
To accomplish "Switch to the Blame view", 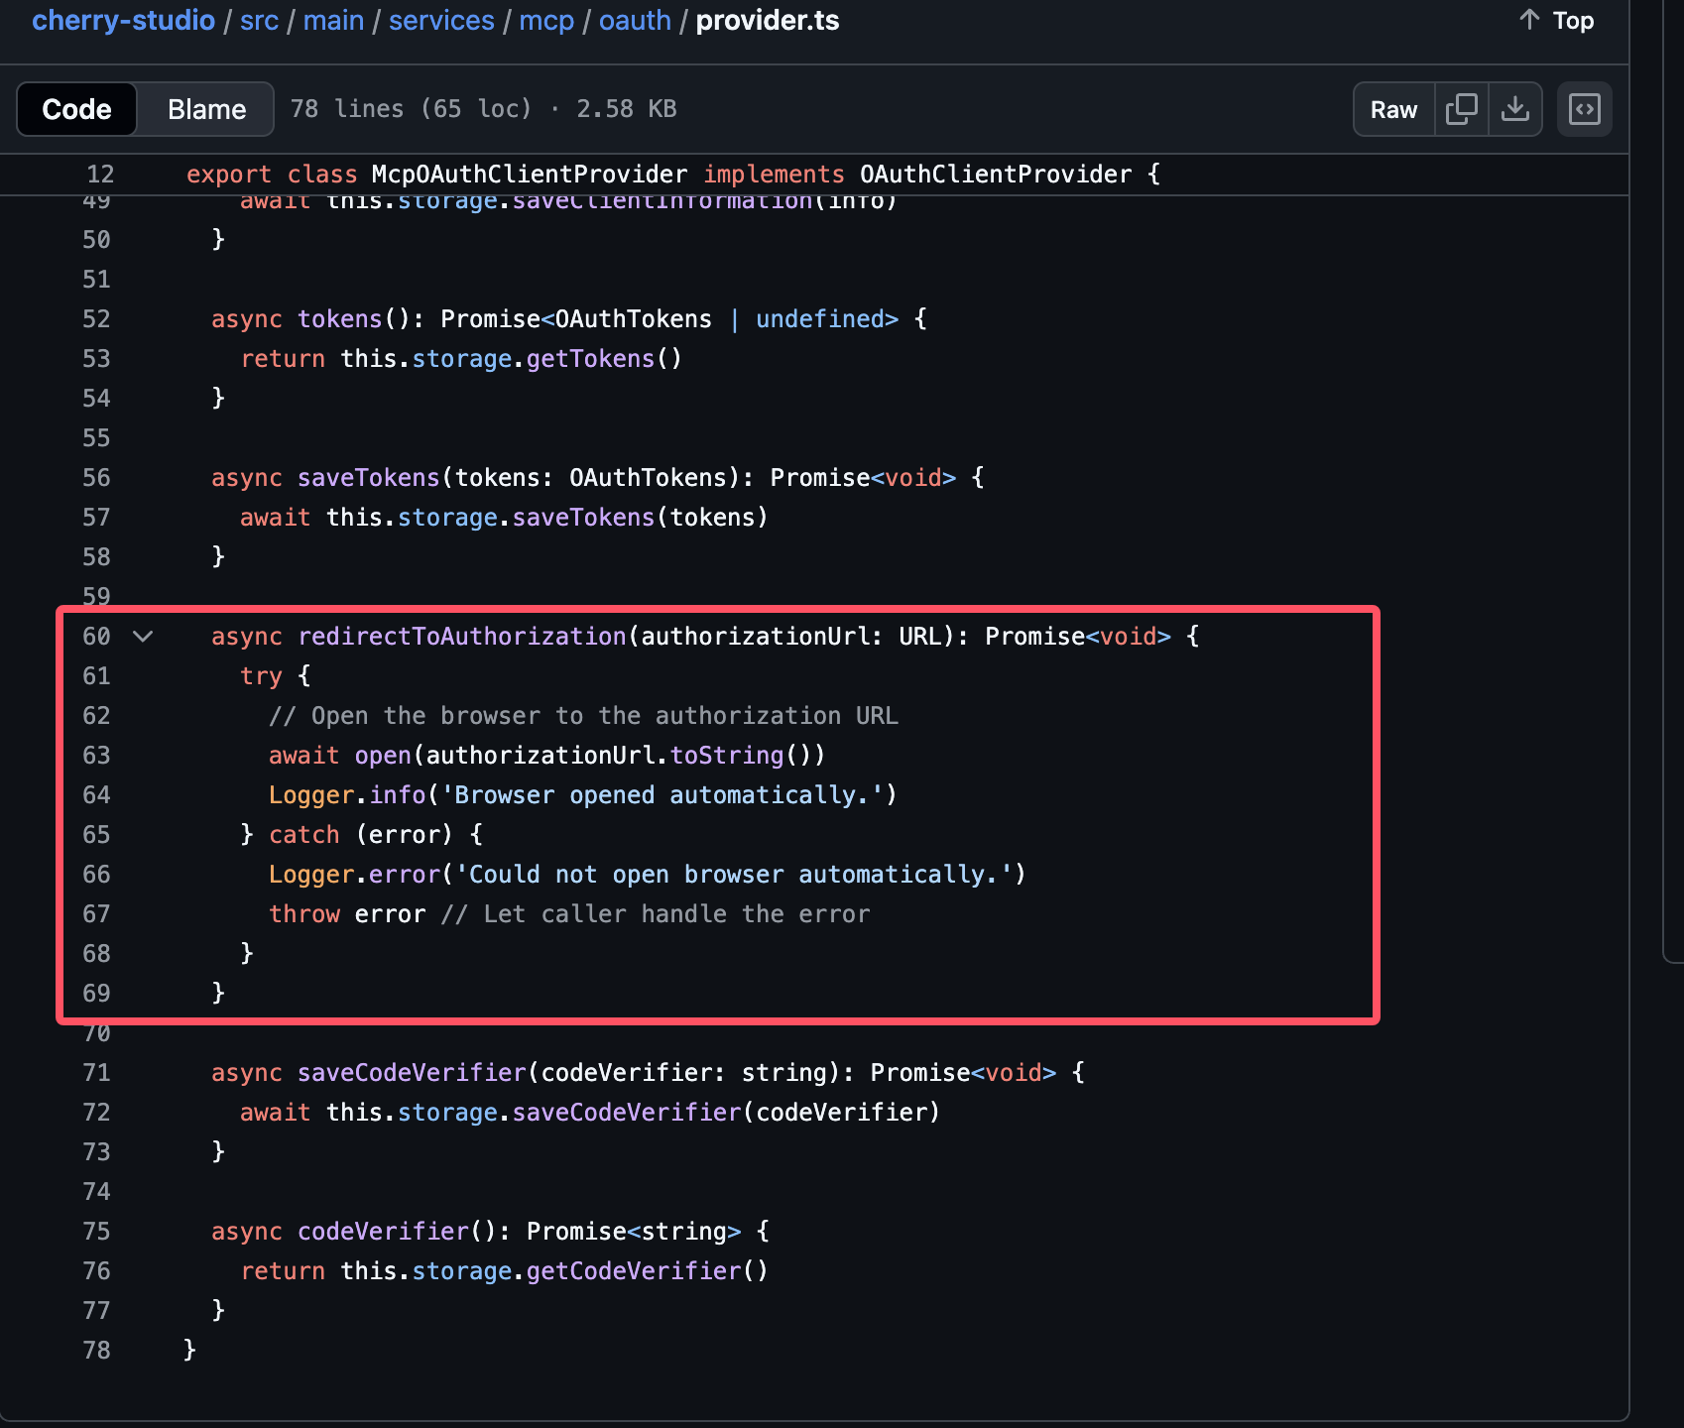I will tap(206, 109).
